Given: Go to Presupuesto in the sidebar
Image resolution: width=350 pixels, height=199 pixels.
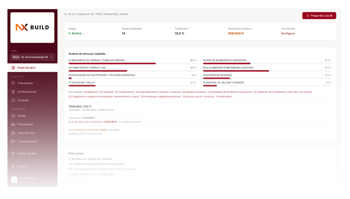Looking at the screenshot, I should [x=25, y=83].
